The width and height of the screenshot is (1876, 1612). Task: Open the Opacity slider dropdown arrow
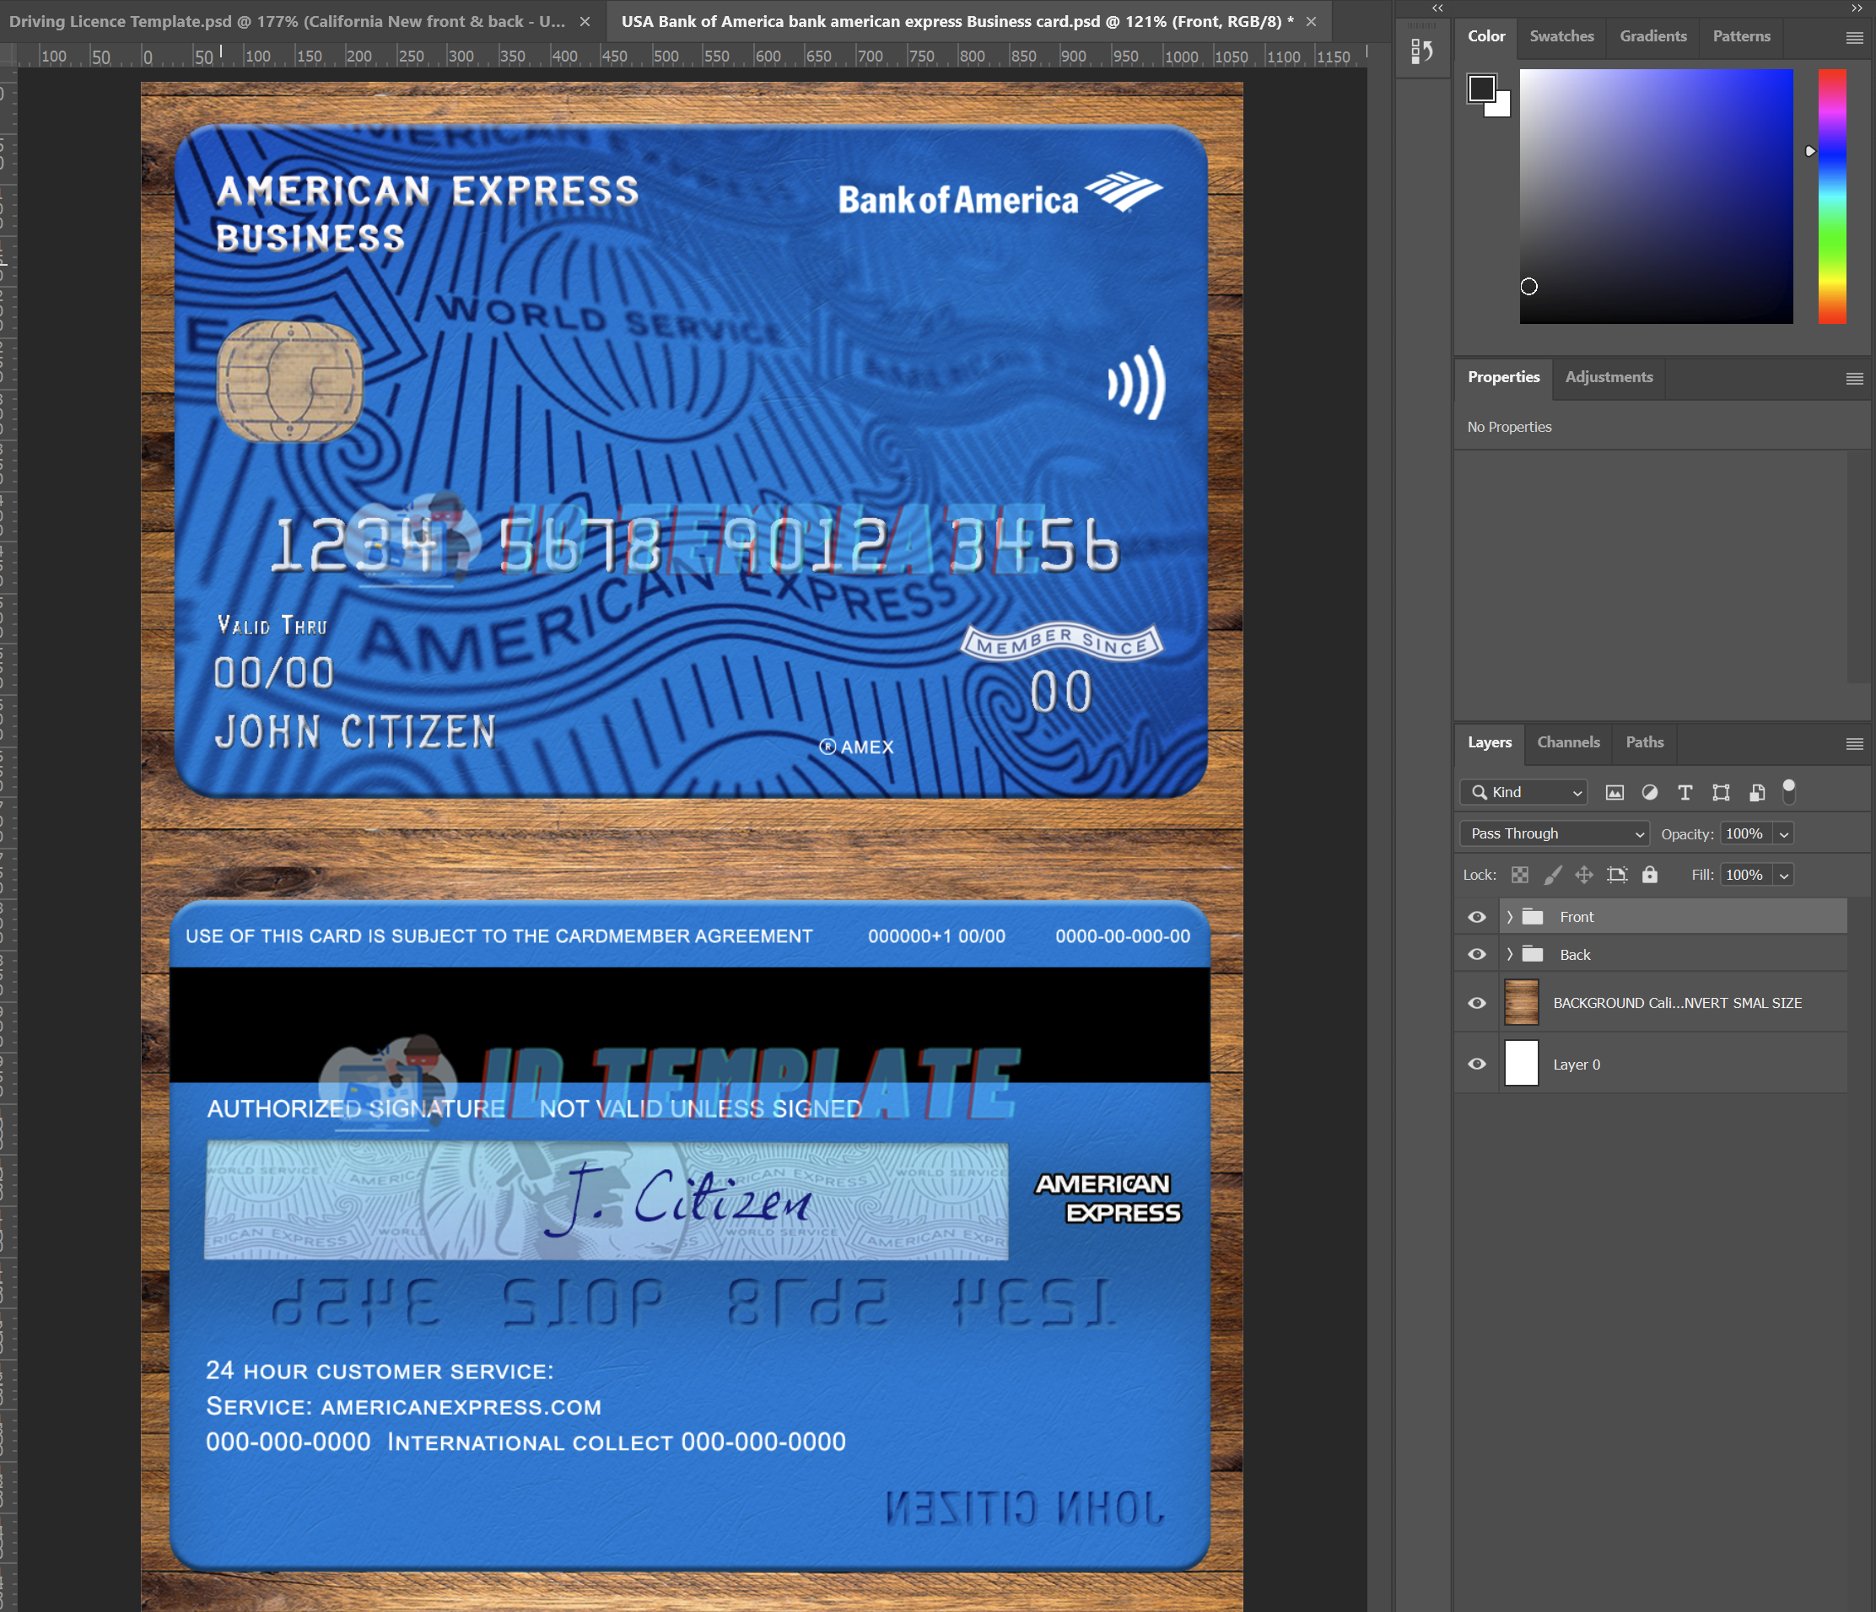(1784, 834)
